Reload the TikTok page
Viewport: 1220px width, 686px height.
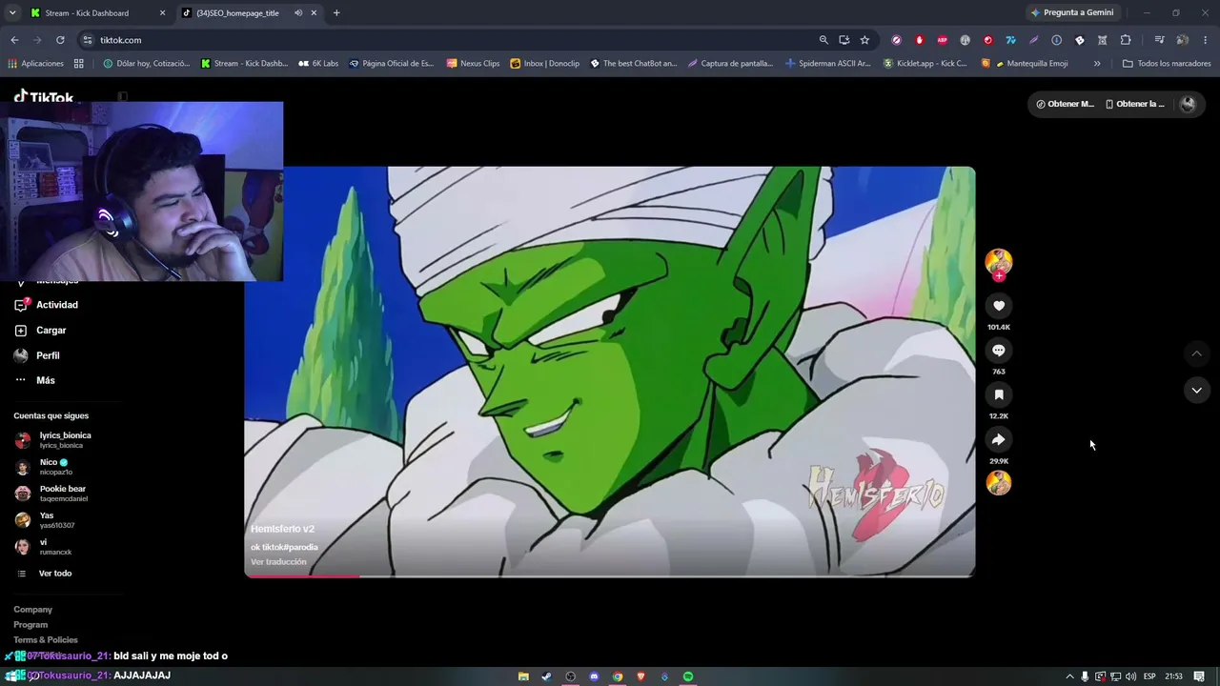point(60,40)
